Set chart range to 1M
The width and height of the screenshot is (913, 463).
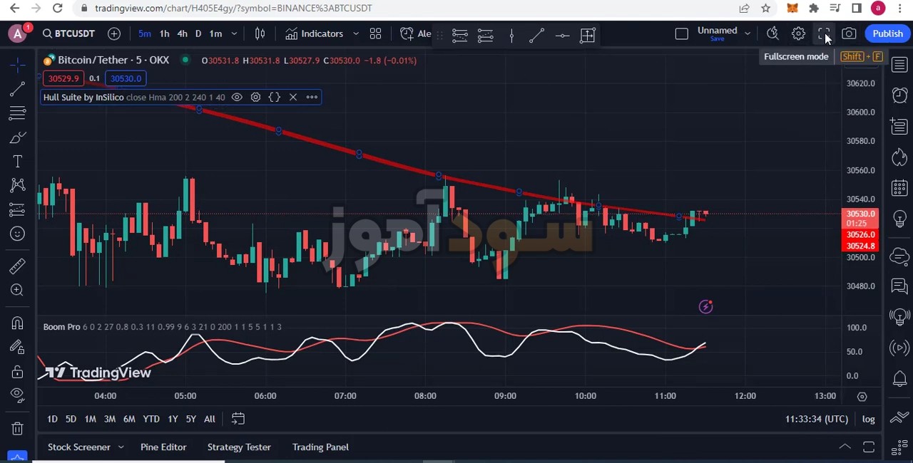point(90,419)
